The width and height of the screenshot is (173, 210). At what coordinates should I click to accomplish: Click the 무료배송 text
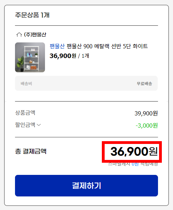144,83
